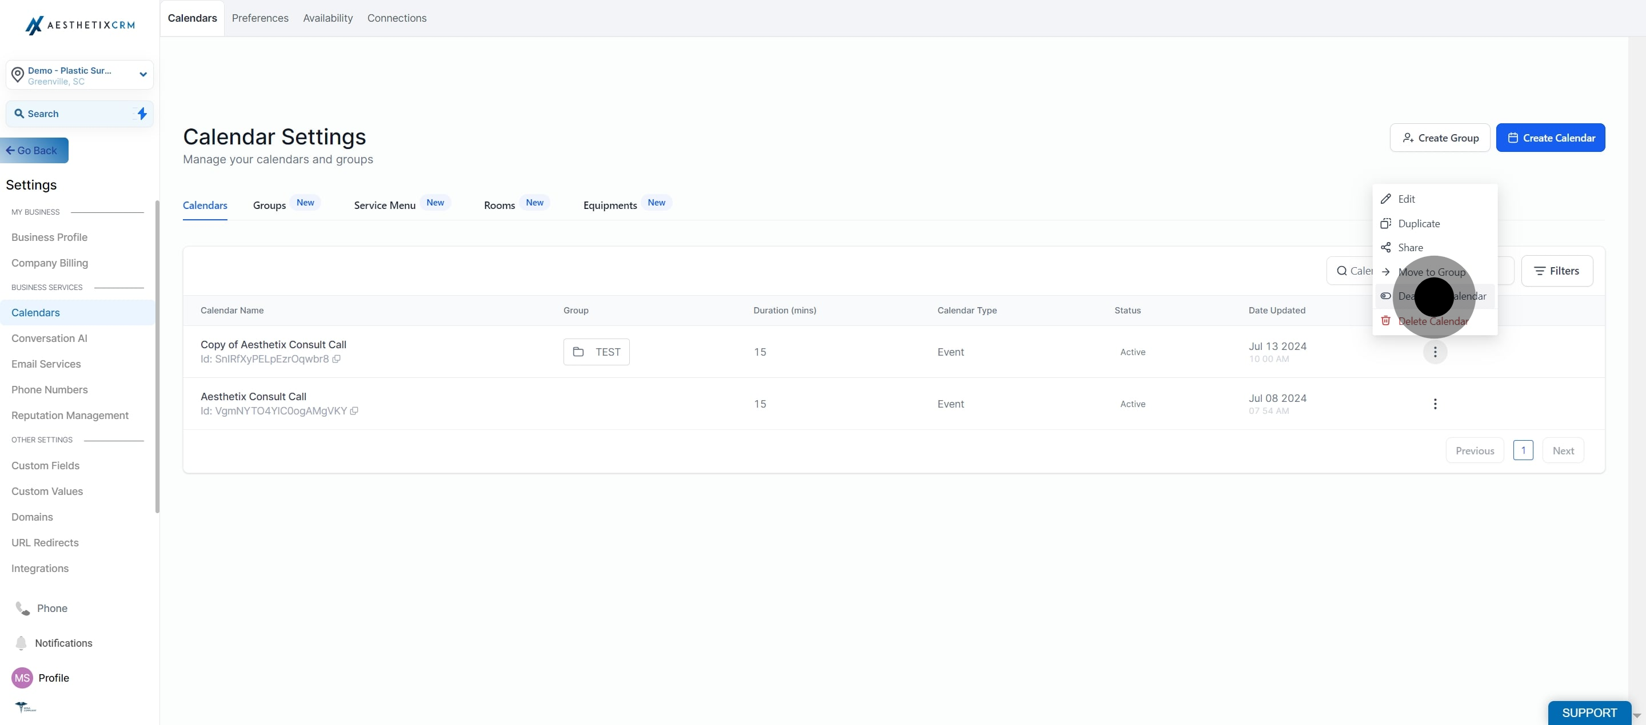Click the Go Back button
Viewport: 1646px width, 725px height.
point(34,151)
